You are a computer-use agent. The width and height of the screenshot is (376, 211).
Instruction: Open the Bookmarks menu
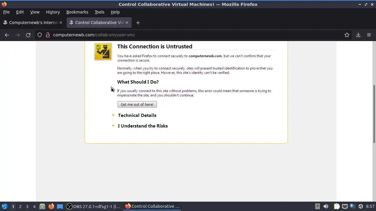click(77, 12)
